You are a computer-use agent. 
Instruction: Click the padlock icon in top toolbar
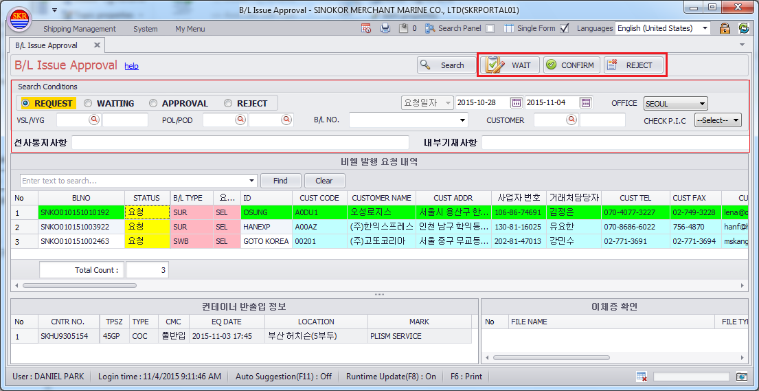(725, 28)
